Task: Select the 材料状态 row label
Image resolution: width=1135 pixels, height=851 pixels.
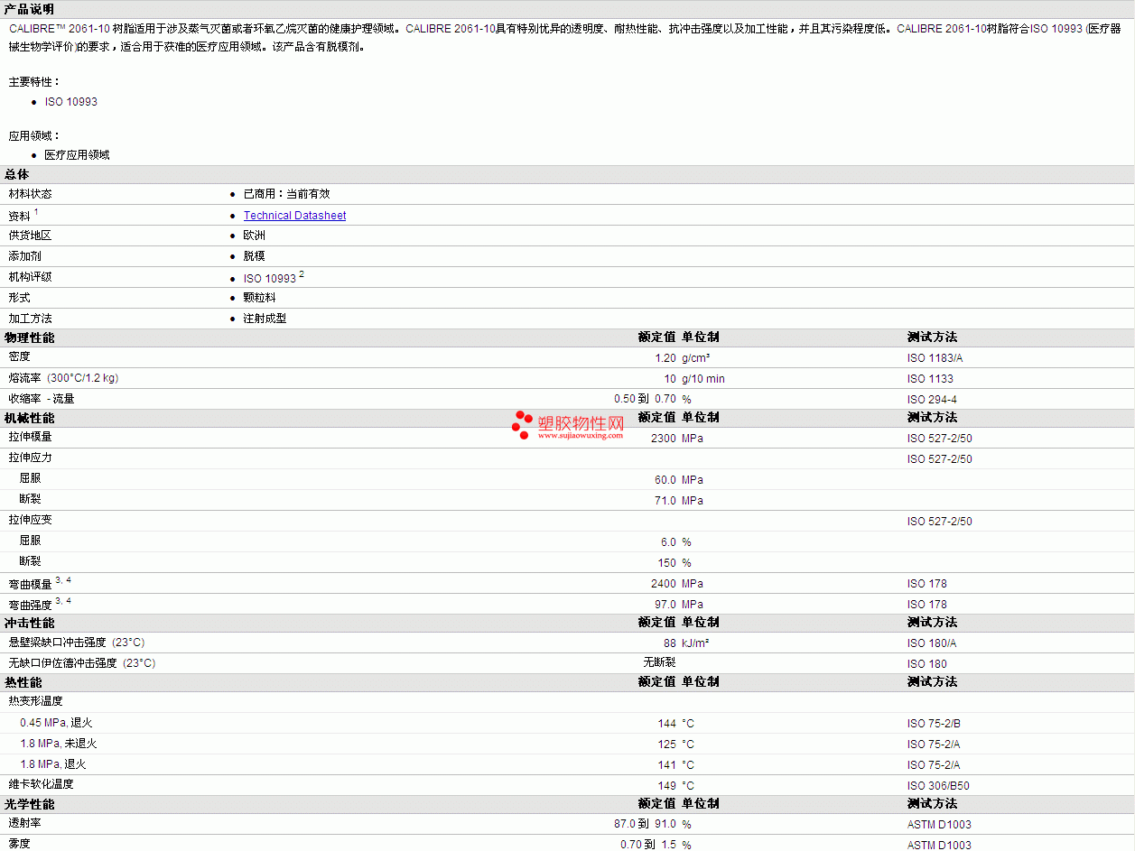Action: [31, 194]
